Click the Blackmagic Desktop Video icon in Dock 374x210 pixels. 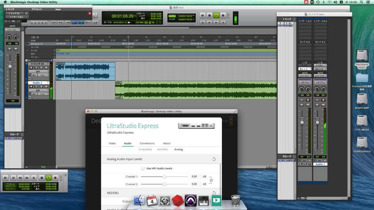pos(216,200)
